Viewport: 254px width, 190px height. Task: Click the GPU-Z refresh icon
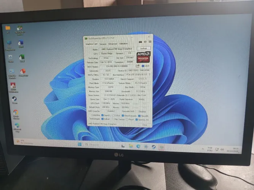click(145, 42)
